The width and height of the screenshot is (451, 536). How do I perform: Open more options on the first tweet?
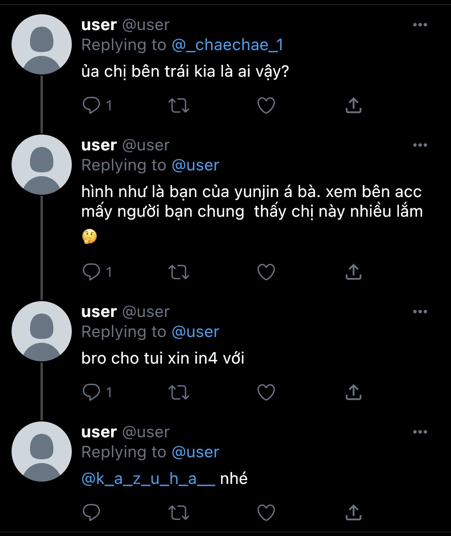point(420,25)
